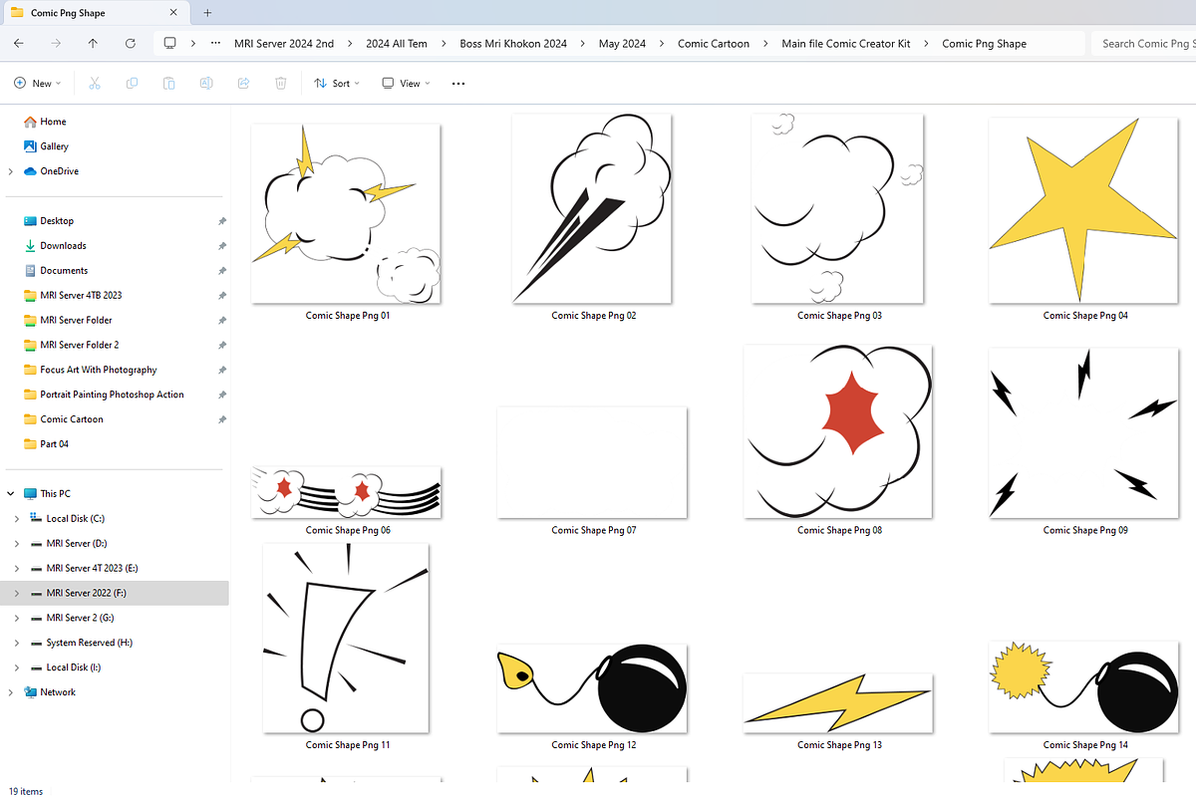
Task: Click the Copy icon in toolbar
Action: tap(133, 84)
